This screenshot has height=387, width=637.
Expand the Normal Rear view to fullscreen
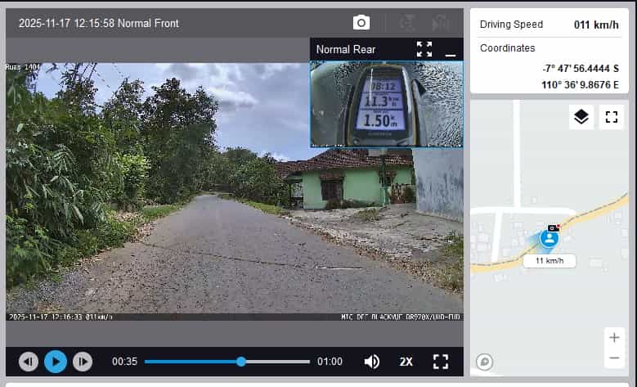(424, 49)
